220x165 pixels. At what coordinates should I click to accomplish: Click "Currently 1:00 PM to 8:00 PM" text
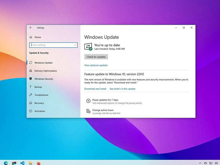(x=106, y=113)
